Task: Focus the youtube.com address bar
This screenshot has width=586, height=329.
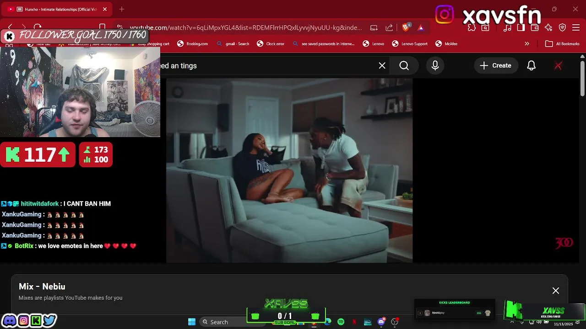Action: click(x=246, y=27)
